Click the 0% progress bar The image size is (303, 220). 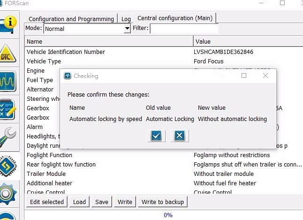tap(164, 215)
